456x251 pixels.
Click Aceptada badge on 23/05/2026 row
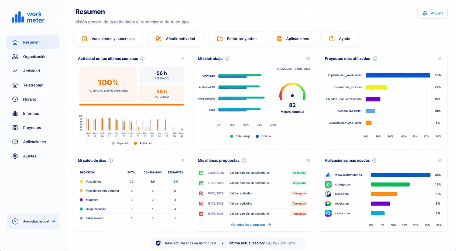tap(299, 173)
